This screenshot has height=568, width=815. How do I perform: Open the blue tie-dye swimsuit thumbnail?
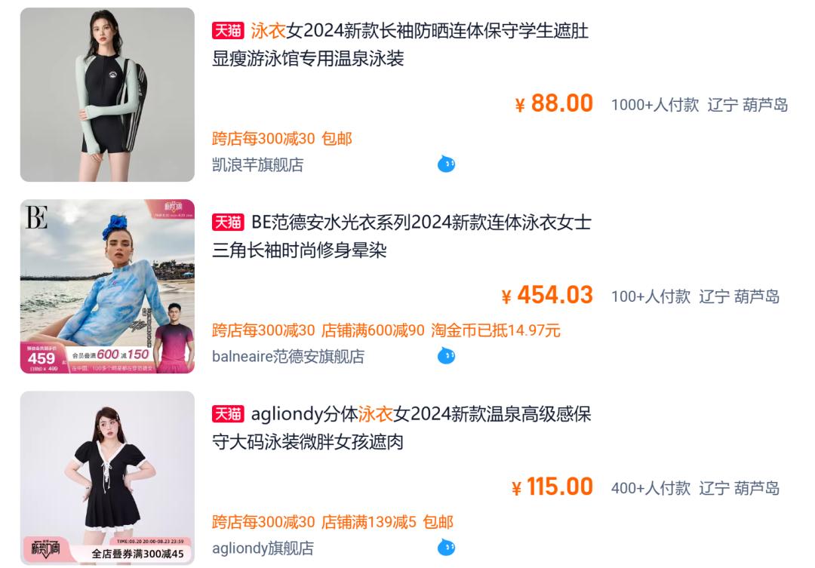coord(107,287)
